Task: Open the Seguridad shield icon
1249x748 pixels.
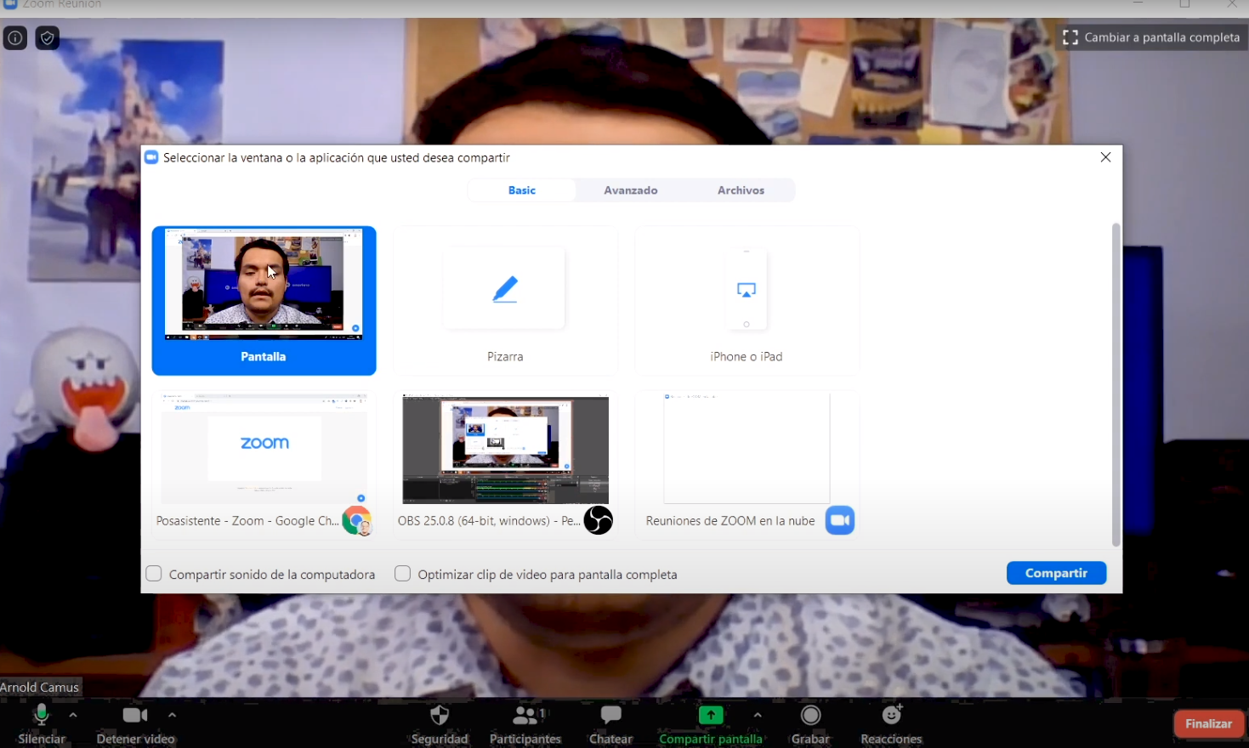Action: (x=440, y=716)
